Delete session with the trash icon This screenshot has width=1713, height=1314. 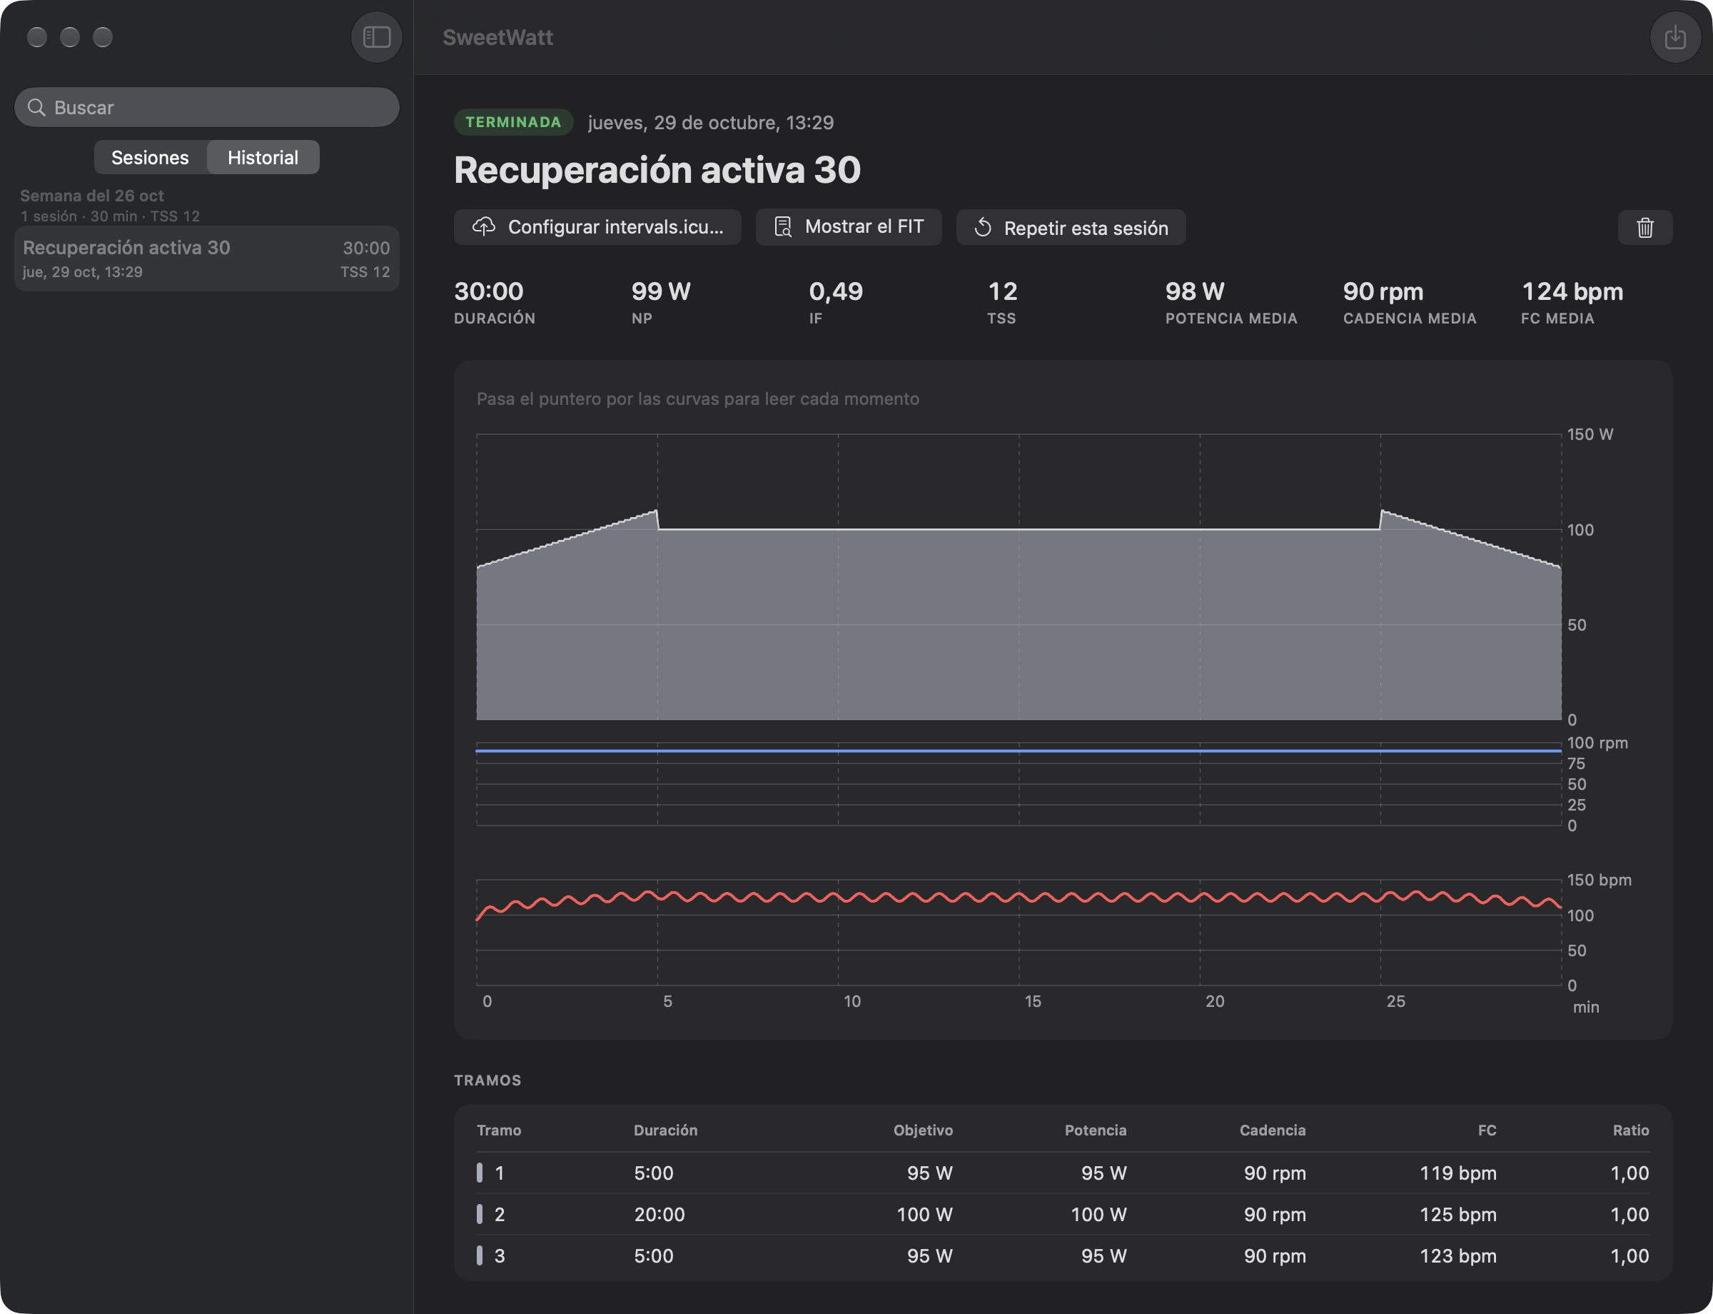coord(1645,228)
